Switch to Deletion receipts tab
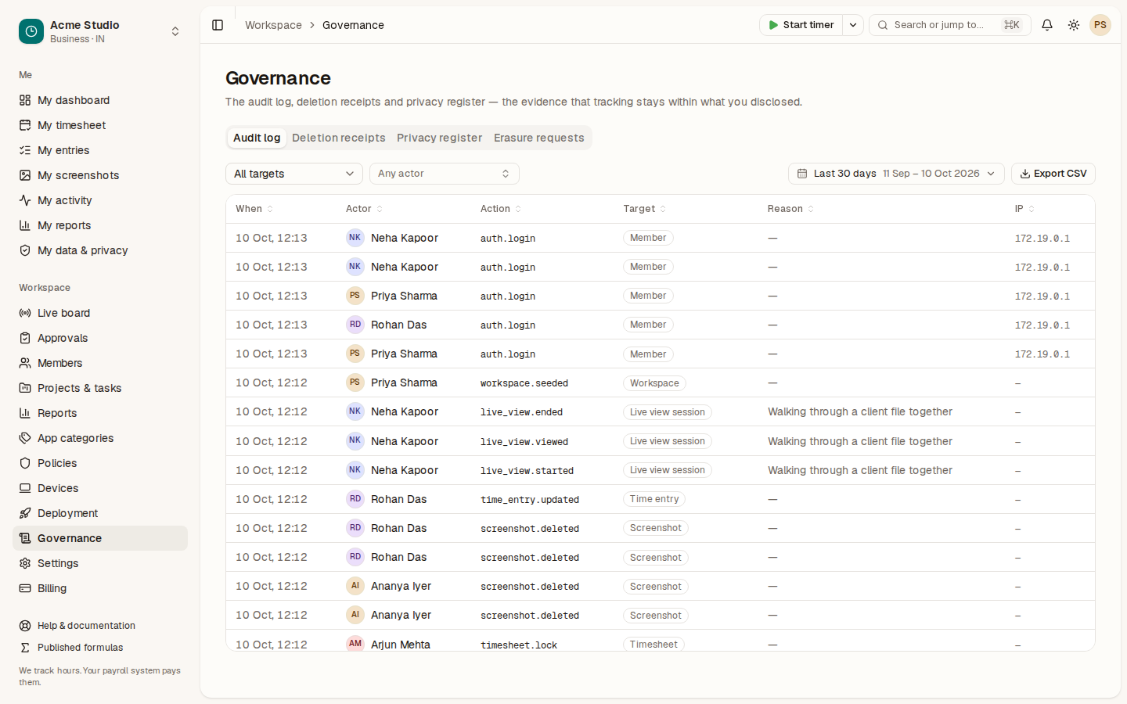The width and height of the screenshot is (1127, 704). (339, 138)
